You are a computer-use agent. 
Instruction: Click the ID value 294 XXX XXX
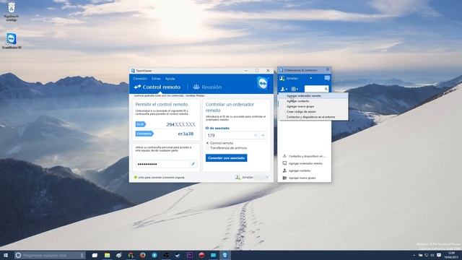(x=180, y=124)
